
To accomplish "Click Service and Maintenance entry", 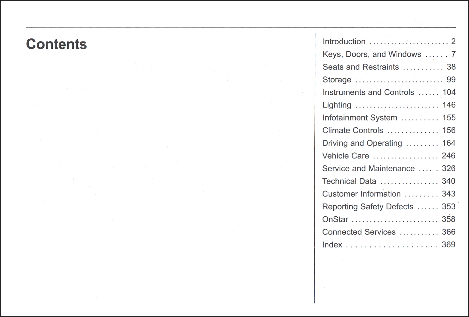I will 389,168.
